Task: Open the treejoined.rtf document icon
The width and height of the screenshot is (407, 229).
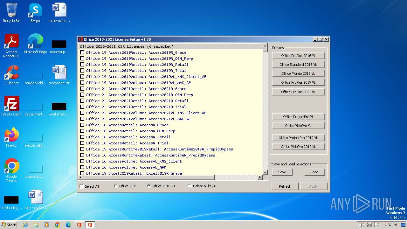Action: [x=59, y=75]
